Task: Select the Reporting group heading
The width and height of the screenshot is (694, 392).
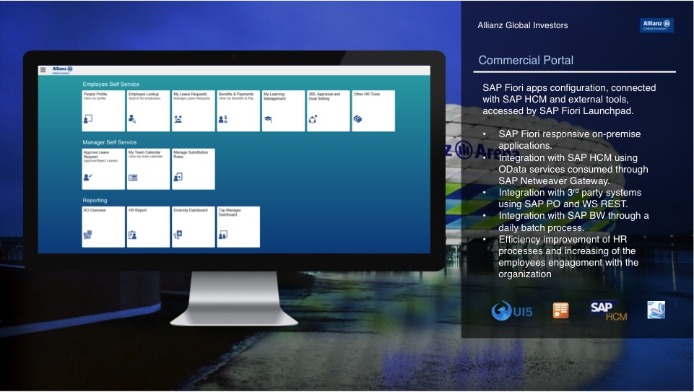Action: (x=95, y=201)
